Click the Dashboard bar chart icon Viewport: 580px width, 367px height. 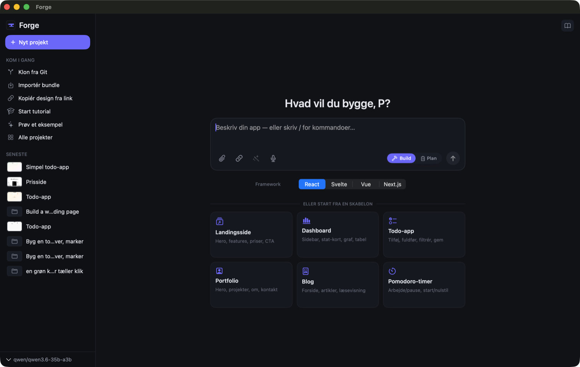(x=306, y=220)
